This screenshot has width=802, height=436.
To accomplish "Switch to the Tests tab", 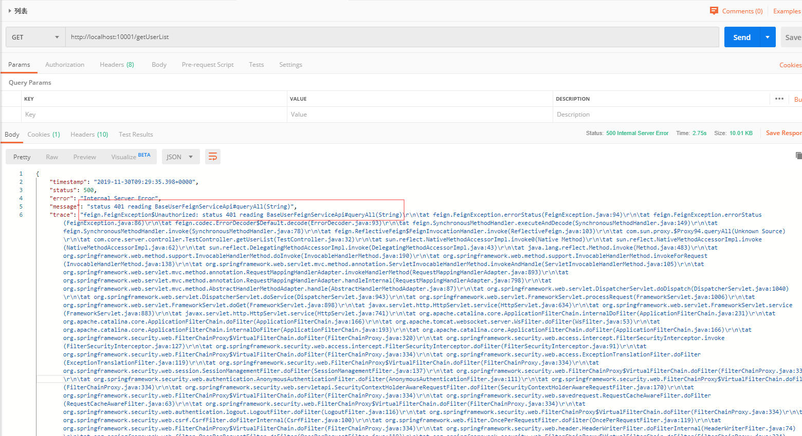I will pyautogui.click(x=256, y=64).
